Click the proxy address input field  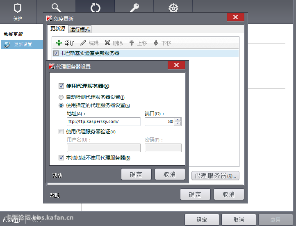click(x=104, y=121)
